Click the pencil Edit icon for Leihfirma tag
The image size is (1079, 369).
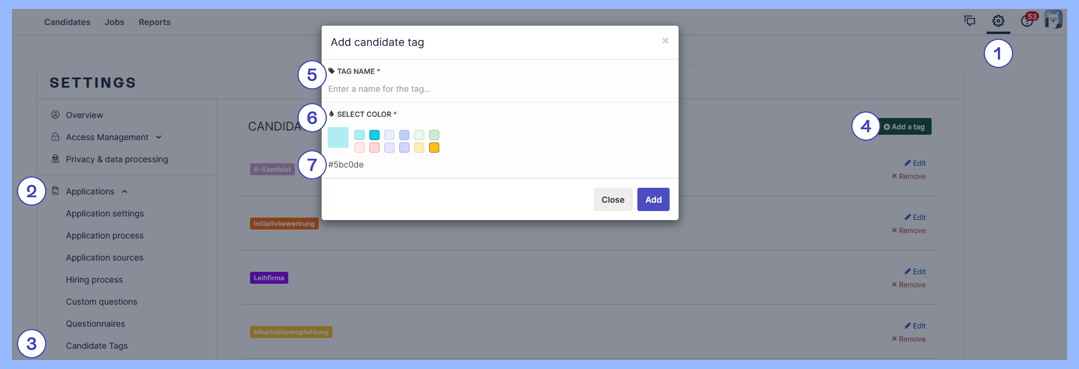[x=907, y=271]
